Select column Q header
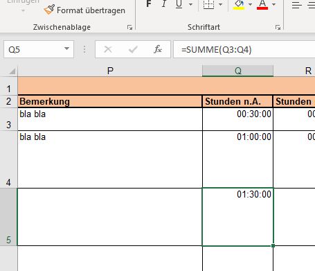Image resolution: width=315 pixels, height=271 pixels. pyautogui.click(x=238, y=71)
